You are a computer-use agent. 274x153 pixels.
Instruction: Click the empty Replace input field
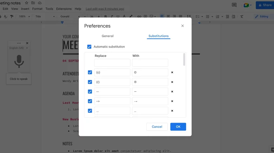(112, 63)
